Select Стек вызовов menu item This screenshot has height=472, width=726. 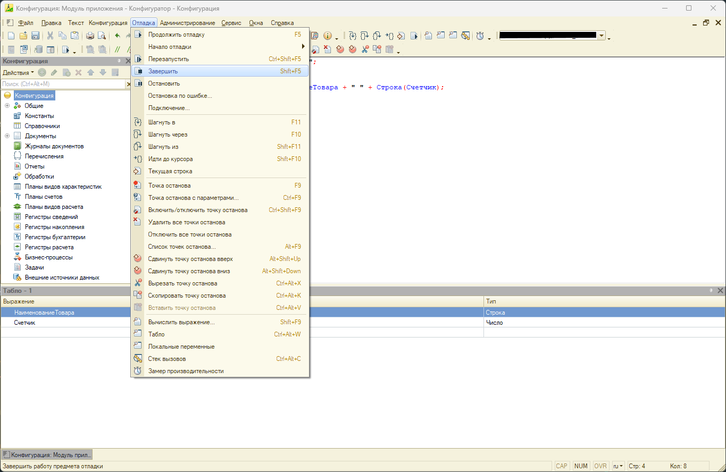tap(220, 359)
